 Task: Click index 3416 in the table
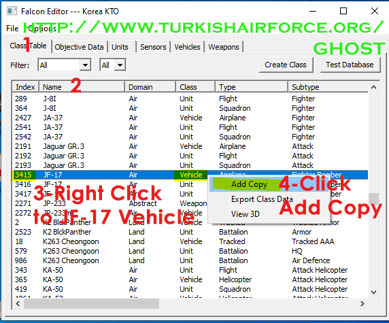click(23, 184)
